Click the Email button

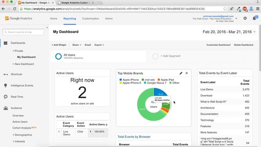tap(88, 45)
